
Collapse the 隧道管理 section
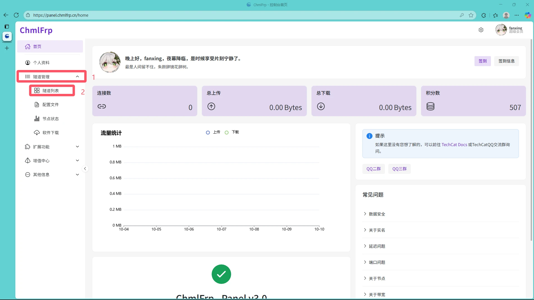coord(77,76)
